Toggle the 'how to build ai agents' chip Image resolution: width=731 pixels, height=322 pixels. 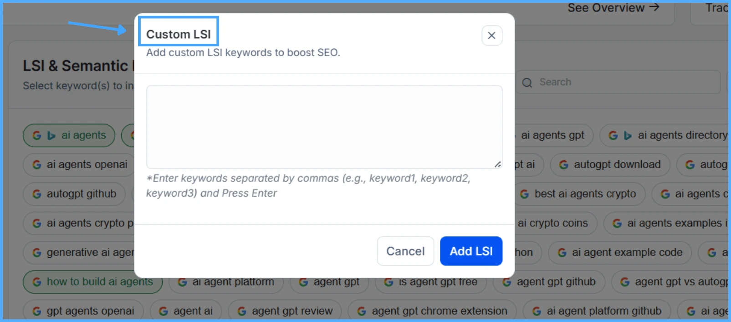(93, 282)
